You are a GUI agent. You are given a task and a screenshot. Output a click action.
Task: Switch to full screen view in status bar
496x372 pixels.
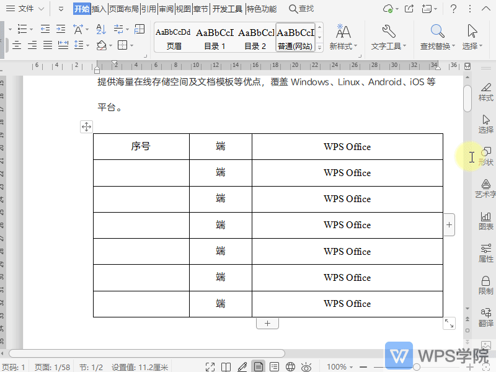coord(210,366)
